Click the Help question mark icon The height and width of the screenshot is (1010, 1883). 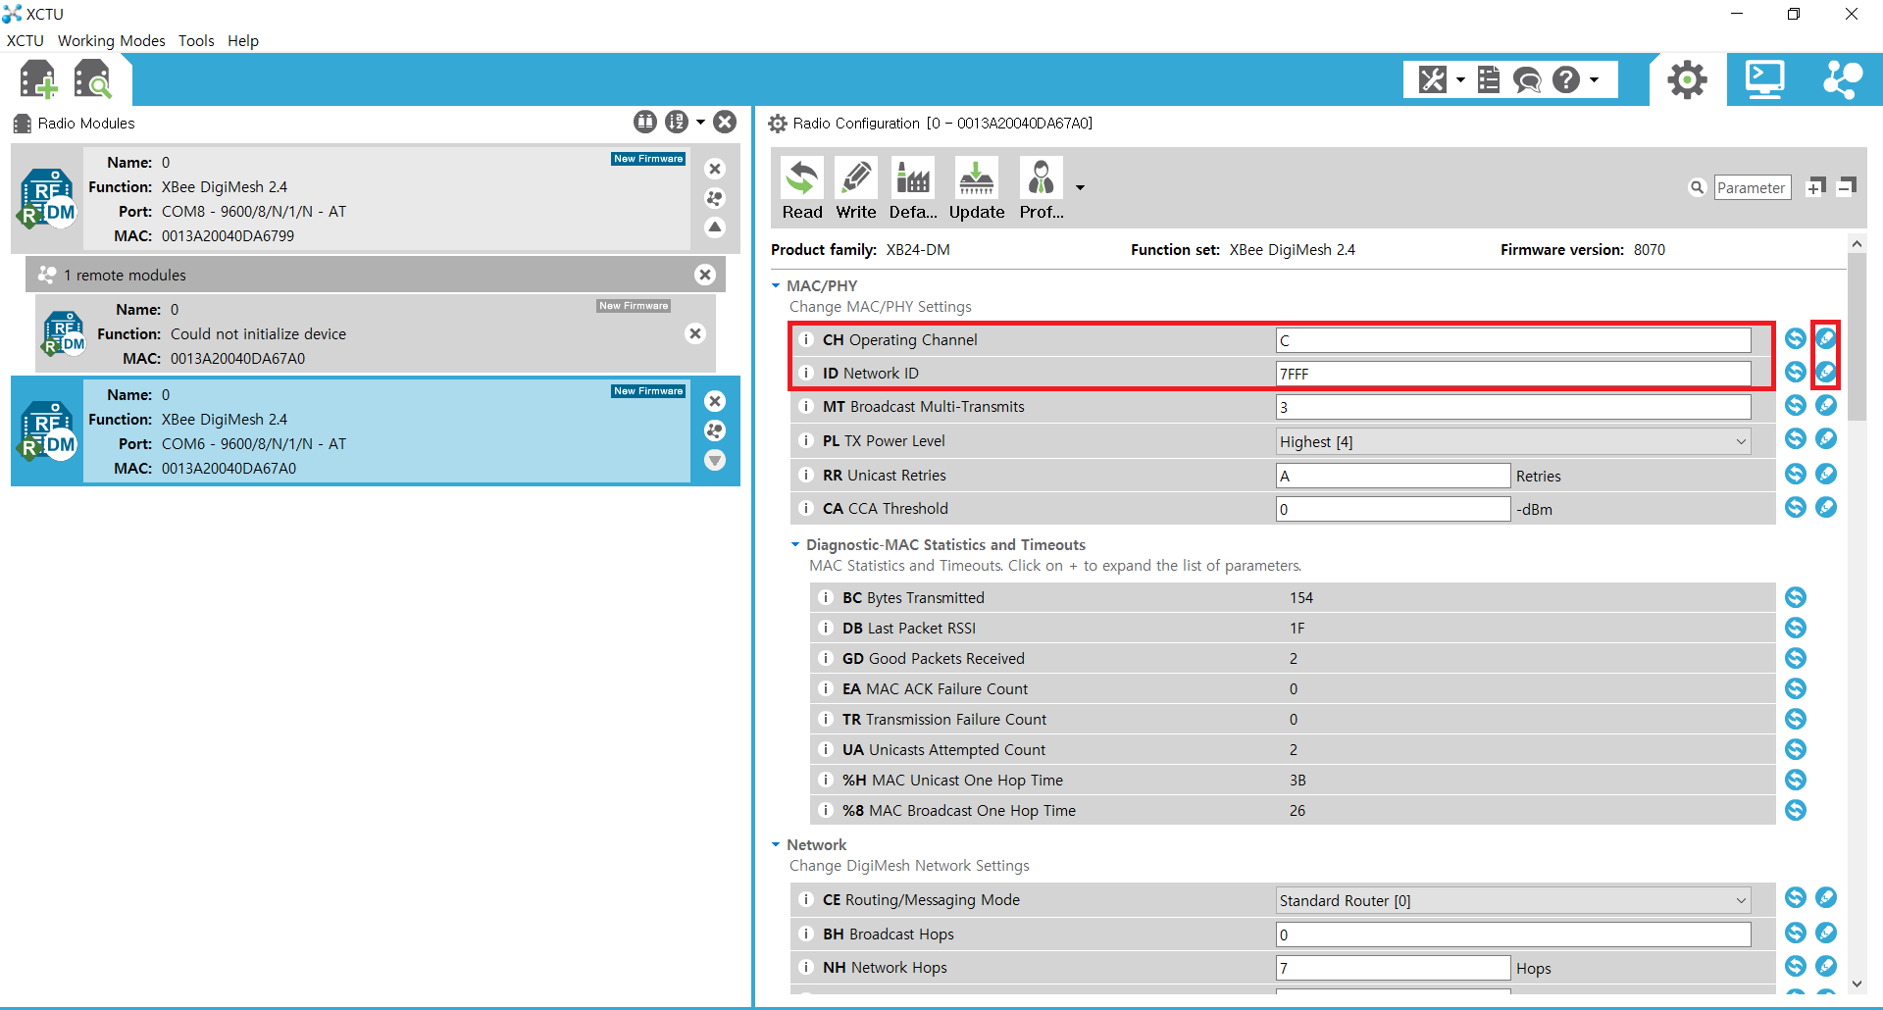(1566, 79)
